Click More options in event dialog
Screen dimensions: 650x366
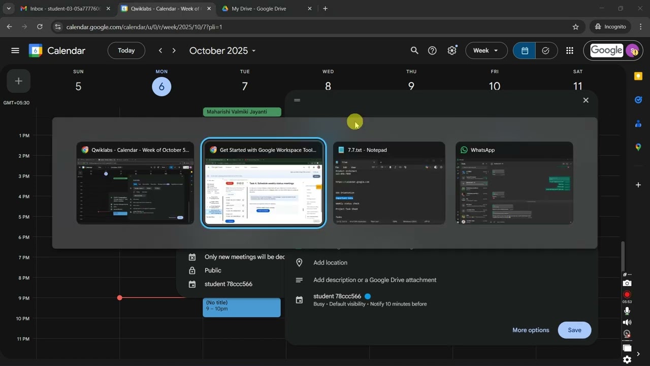(x=531, y=330)
